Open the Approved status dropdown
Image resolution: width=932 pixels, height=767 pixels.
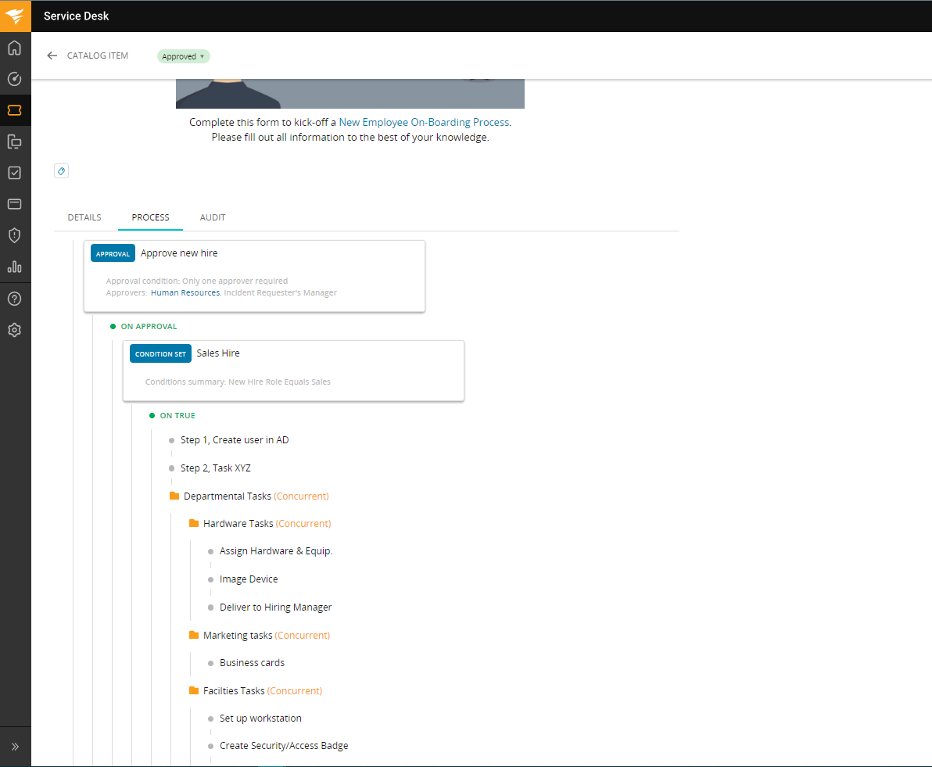(x=184, y=56)
